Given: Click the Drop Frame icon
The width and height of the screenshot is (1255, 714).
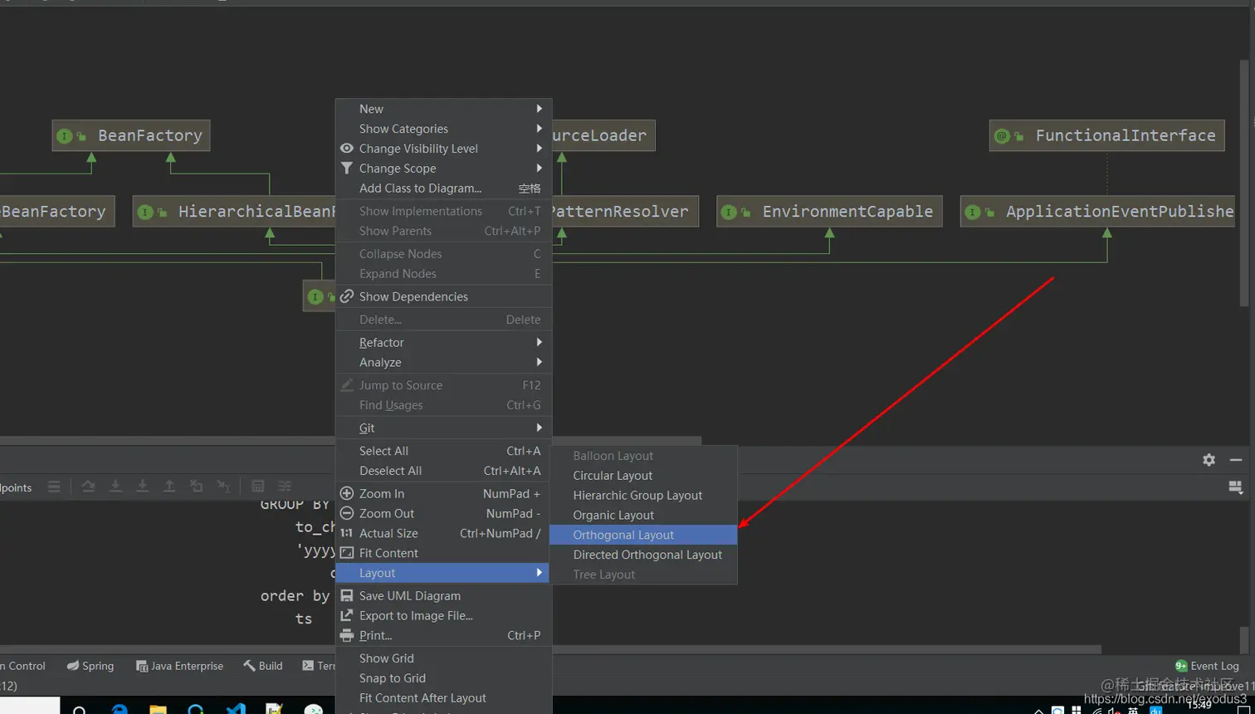Looking at the screenshot, I should 197,487.
